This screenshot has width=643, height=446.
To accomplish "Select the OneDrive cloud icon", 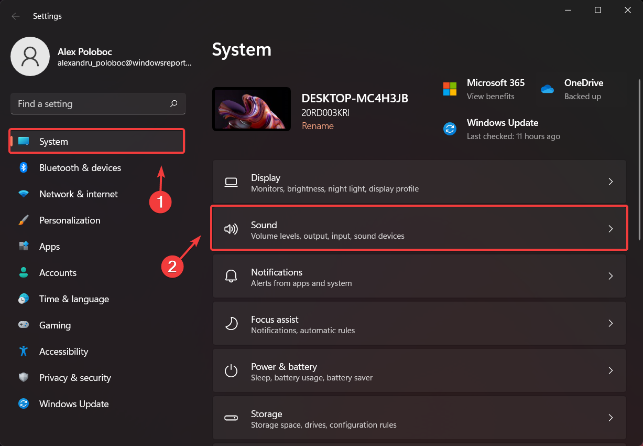I will coord(547,89).
